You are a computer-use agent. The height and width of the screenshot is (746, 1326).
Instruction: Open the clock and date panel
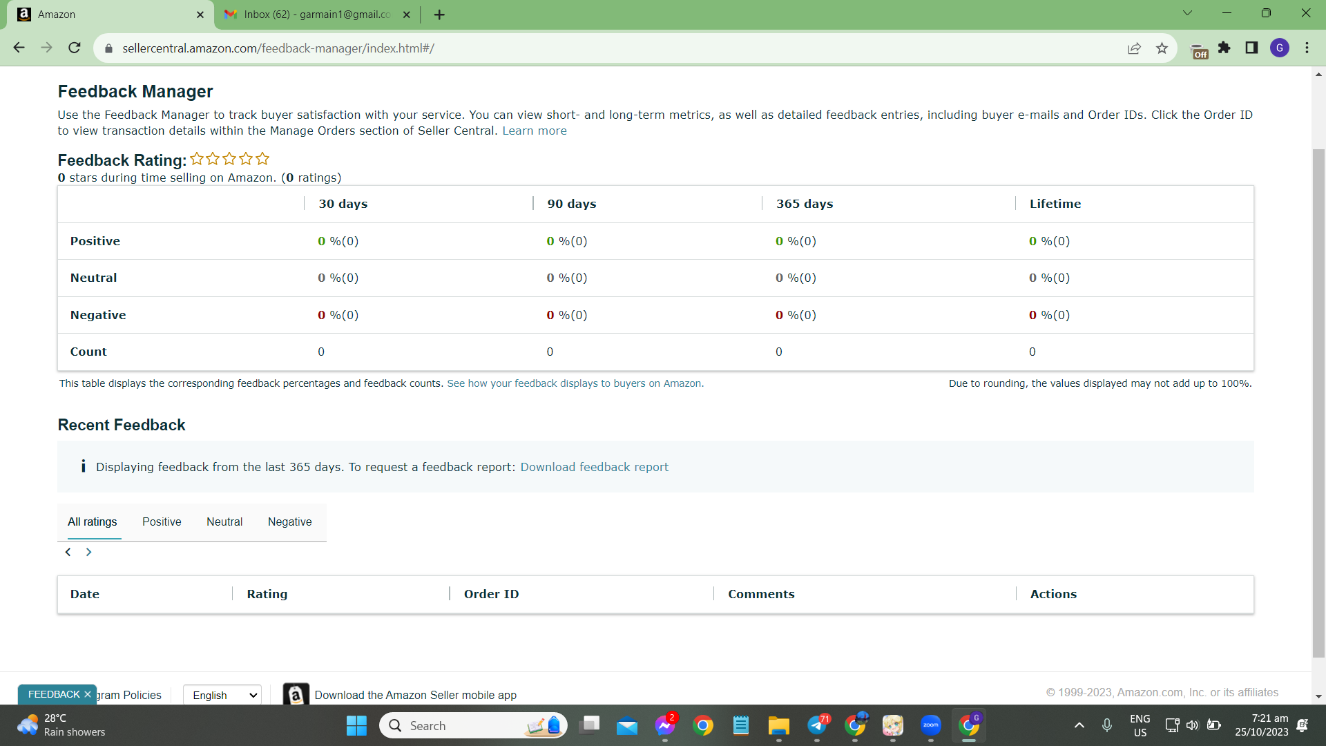click(x=1262, y=725)
